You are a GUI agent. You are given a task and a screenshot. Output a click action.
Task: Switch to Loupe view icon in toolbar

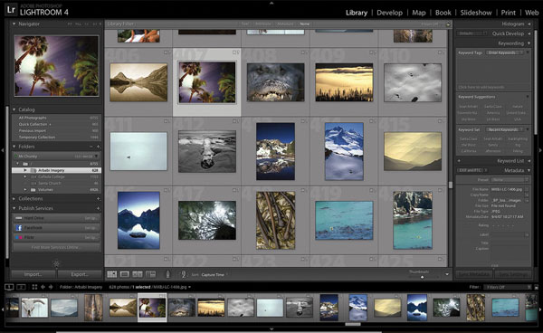coord(125,274)
